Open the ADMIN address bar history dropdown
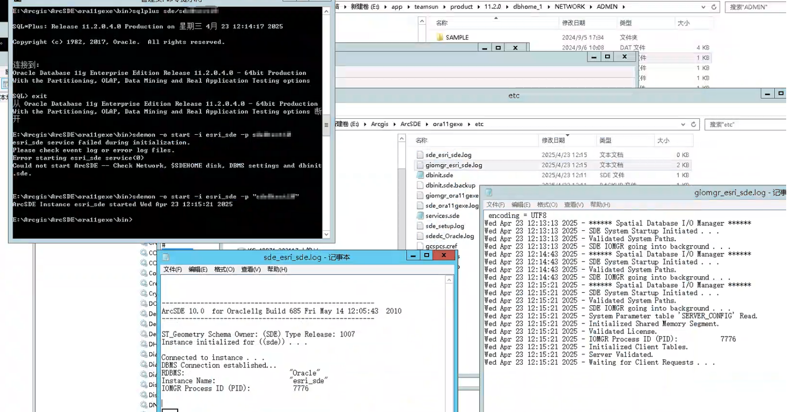This screenshot has height=412, width=799. [703, 7]
